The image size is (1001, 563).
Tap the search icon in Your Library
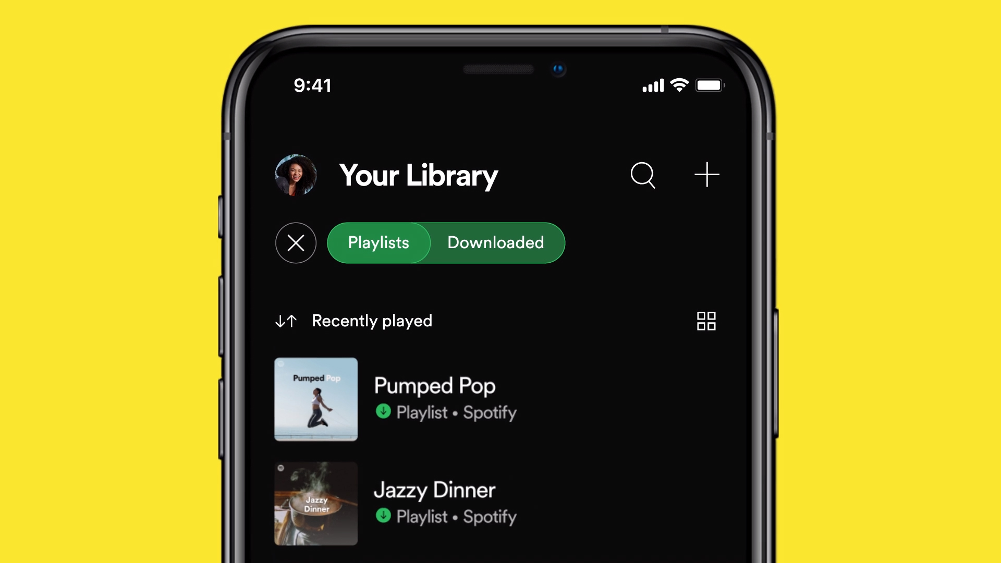tap(643, 175)
